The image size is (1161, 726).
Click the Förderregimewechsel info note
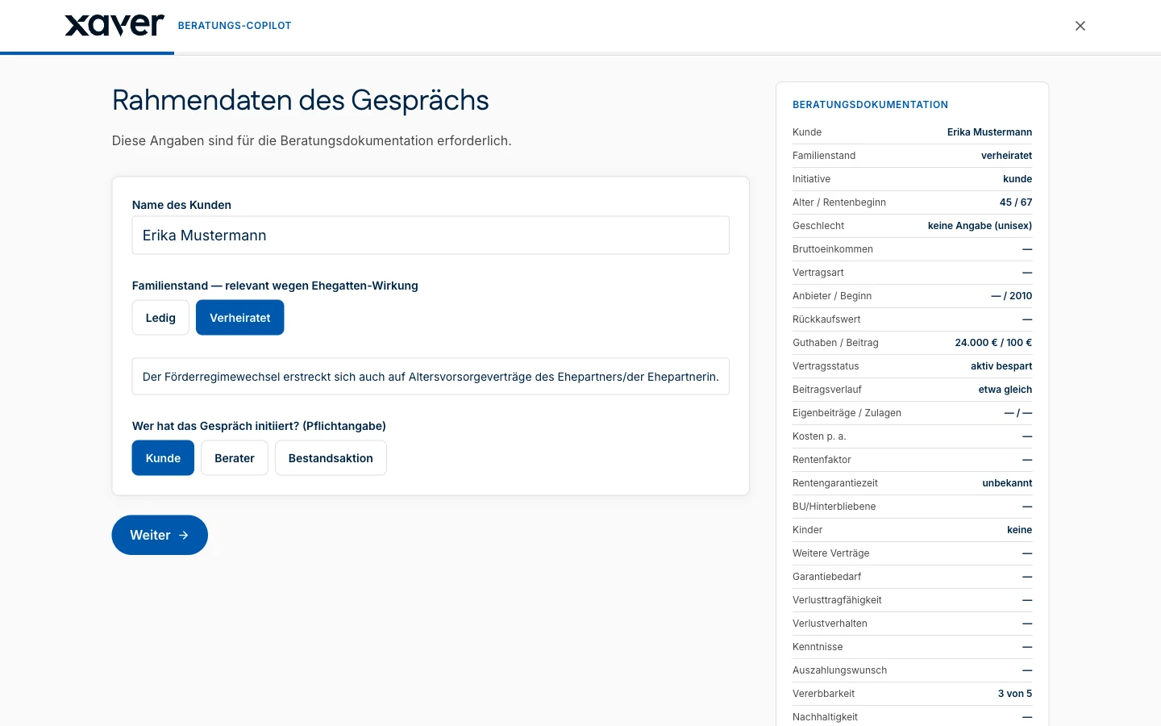431,377
